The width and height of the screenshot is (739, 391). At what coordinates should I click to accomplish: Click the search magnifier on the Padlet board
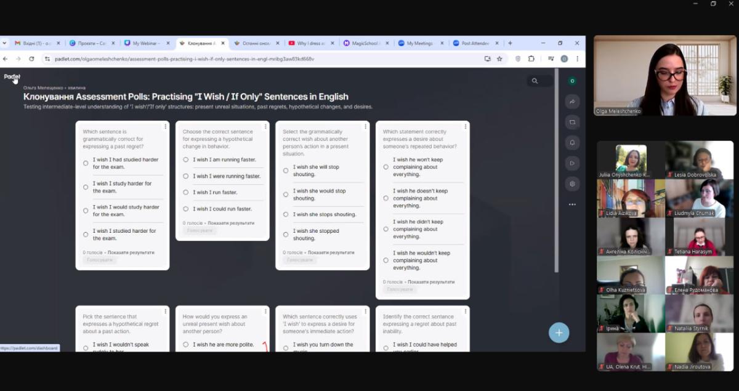[535, 81]
